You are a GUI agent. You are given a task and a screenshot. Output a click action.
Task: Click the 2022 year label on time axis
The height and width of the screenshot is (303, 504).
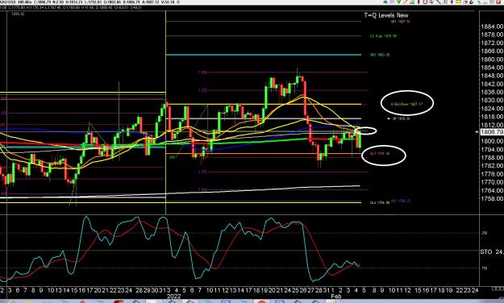[x=173, y=297]
